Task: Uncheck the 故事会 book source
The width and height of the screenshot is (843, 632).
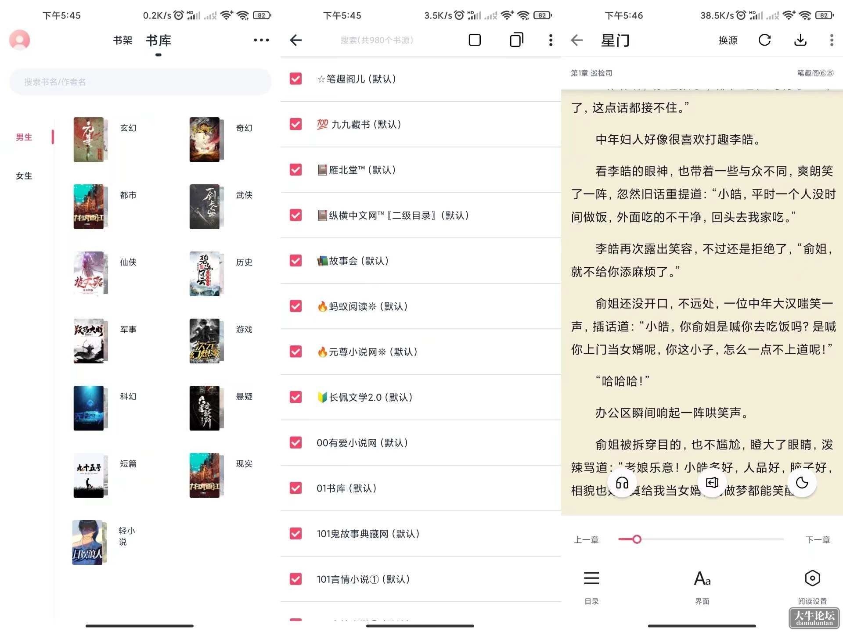Action: [x=296, y=261]
